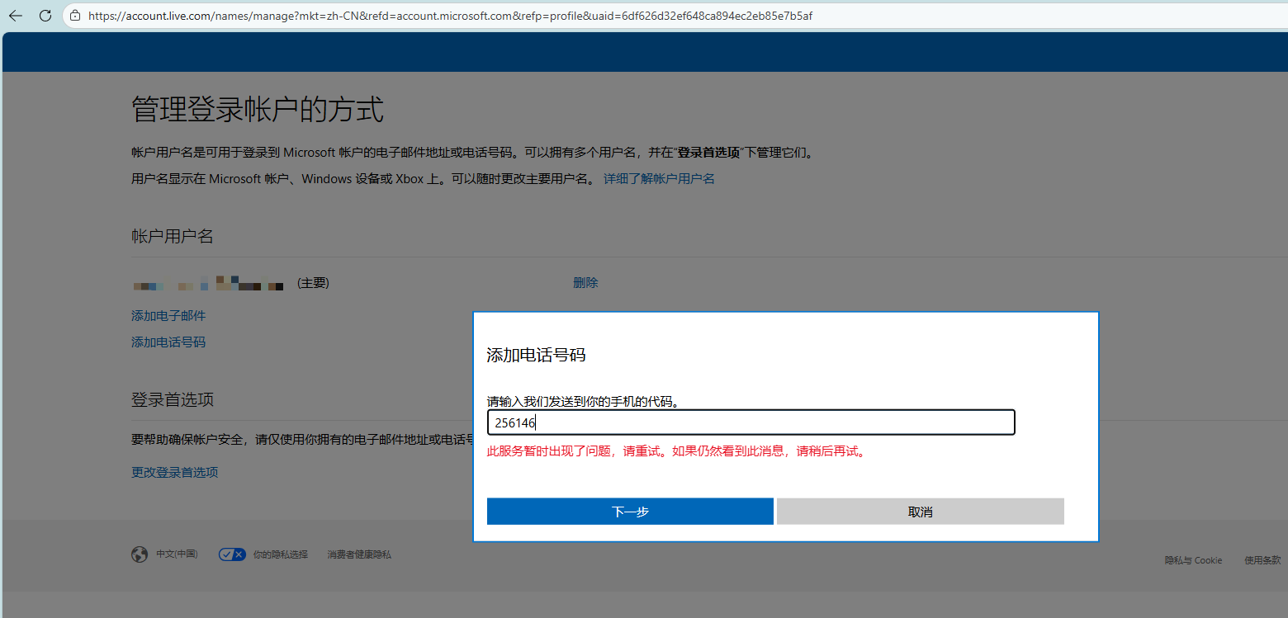Go back using the browser back arrow

pyautogui.click(x=16, y=16)
